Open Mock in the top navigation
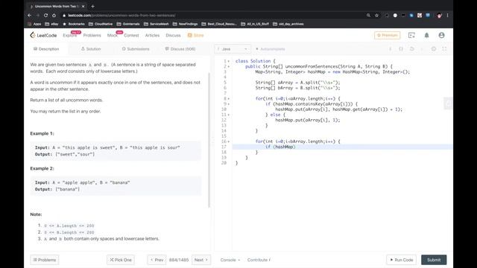This screenshot has width=477, height=268. click(x=113, y=35)
